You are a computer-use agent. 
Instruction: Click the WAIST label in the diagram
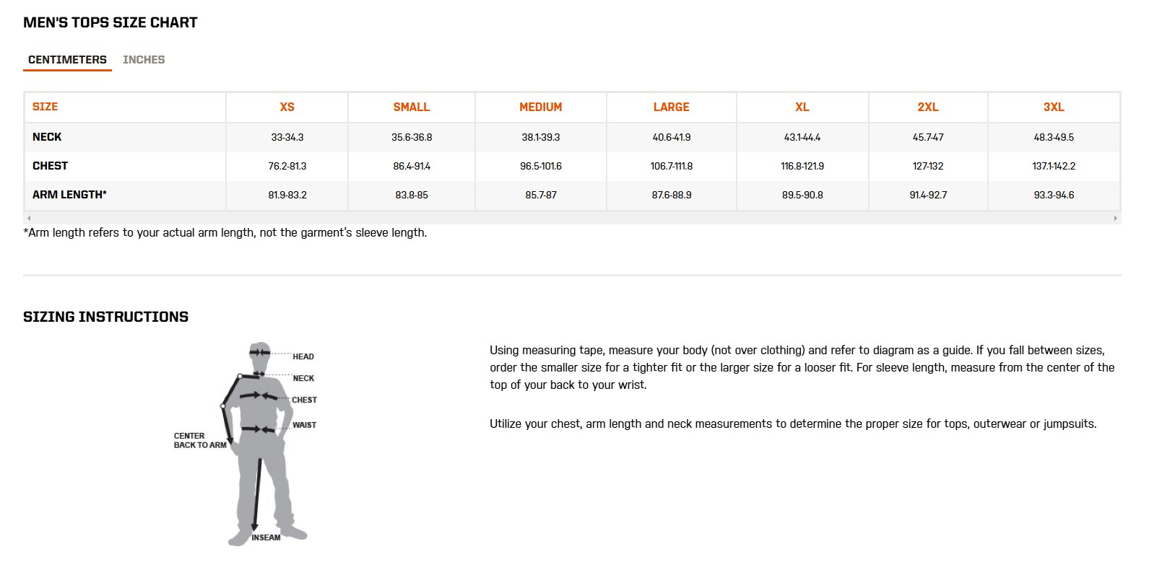tap(304, 425)
